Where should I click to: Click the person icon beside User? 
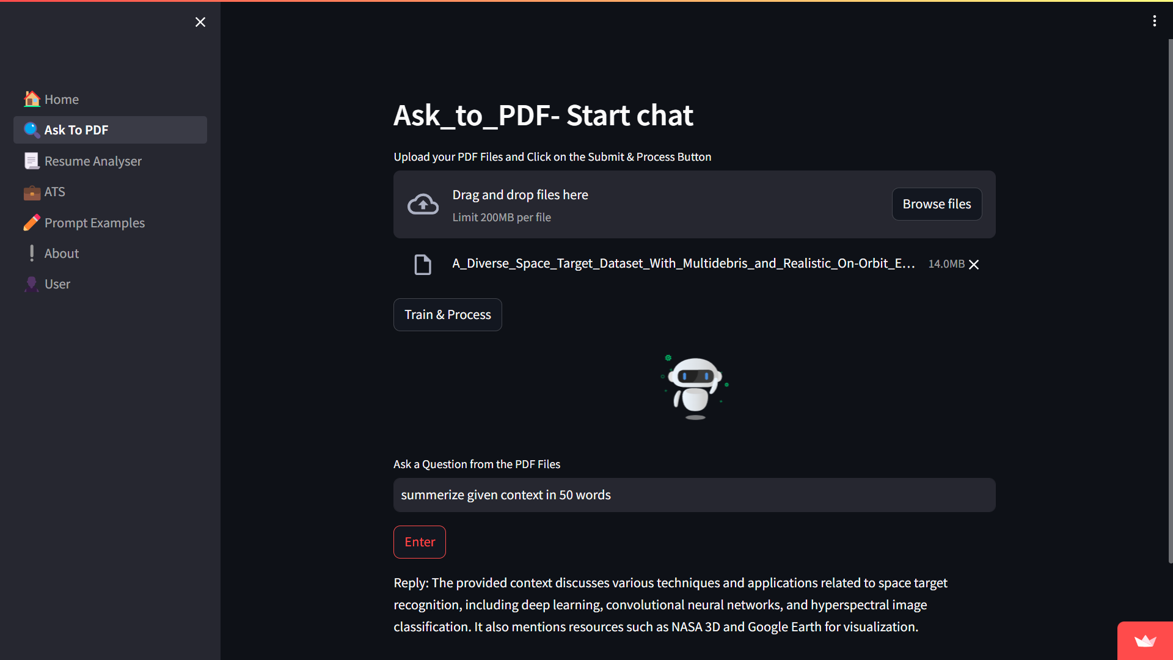(32, 284)
